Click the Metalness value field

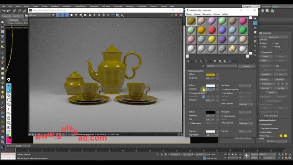[x=210, y=100]
